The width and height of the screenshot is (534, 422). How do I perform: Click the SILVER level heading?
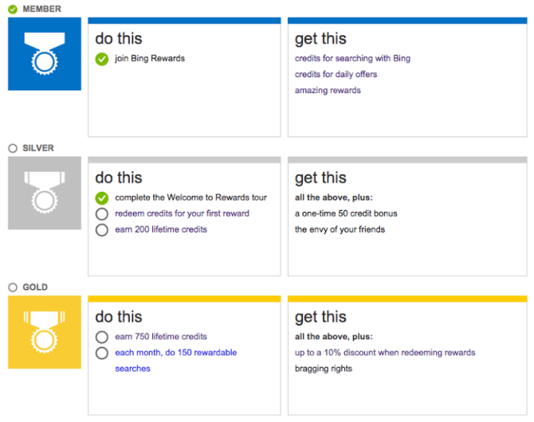(x=39, y=148)
